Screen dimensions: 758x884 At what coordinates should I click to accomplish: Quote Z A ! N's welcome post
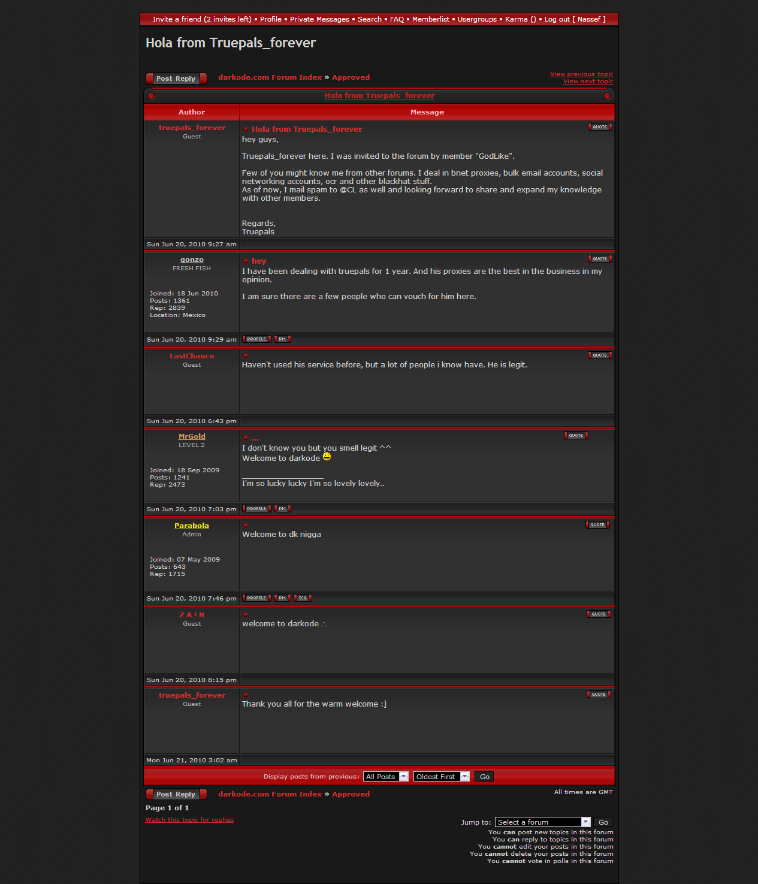pos(599,614)
